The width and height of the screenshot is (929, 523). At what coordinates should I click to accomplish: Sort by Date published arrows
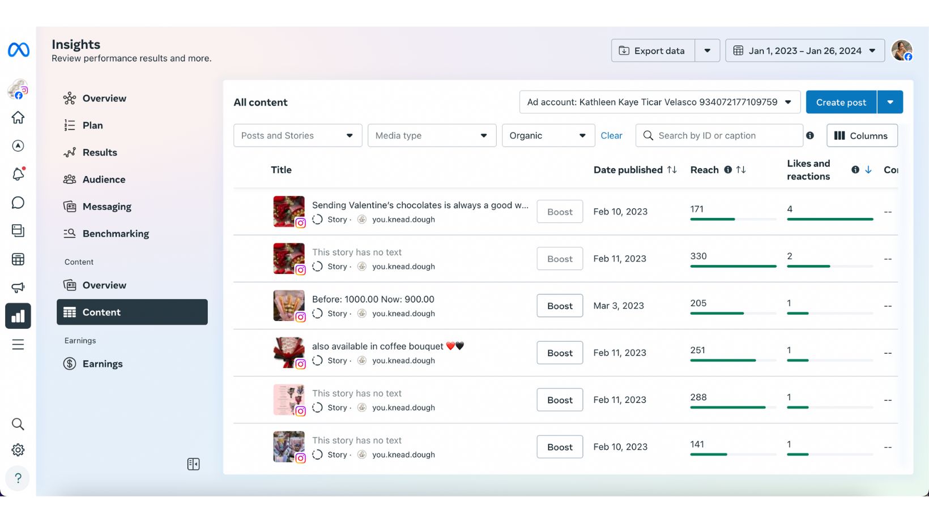tap(672, 170)
